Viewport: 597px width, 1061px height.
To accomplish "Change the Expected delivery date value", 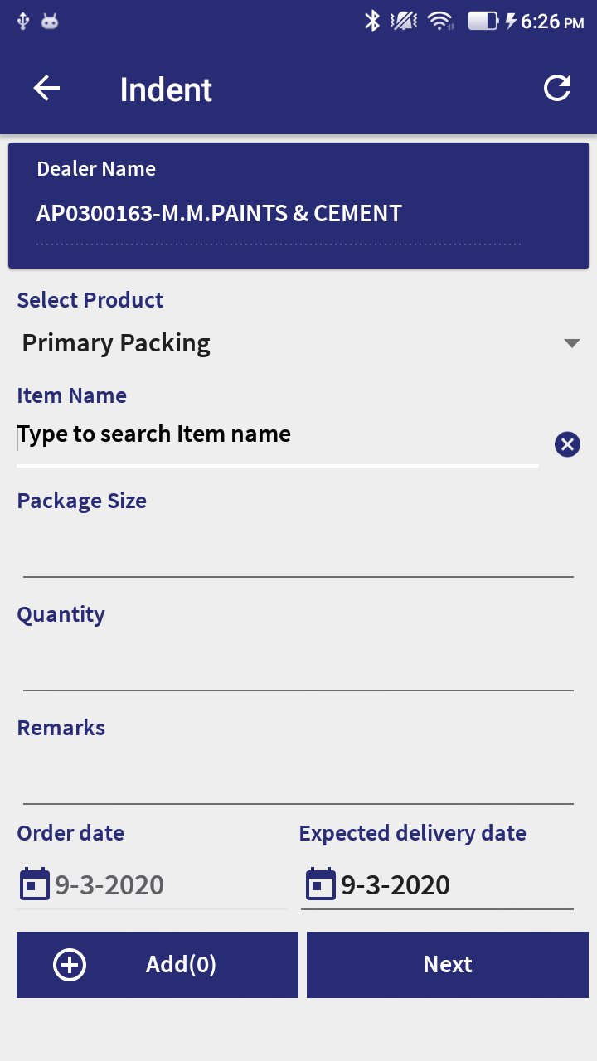I will [x=396, y=885].
